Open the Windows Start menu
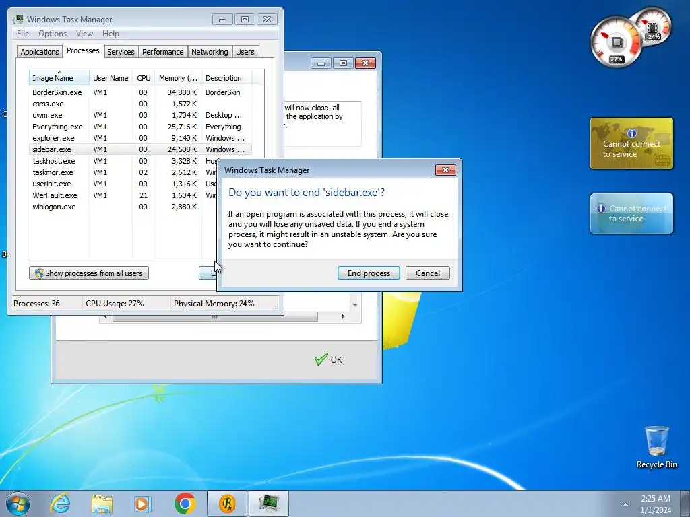Image resolution: width=690 pixels, height=517 pixels. [x=18, y=504]
